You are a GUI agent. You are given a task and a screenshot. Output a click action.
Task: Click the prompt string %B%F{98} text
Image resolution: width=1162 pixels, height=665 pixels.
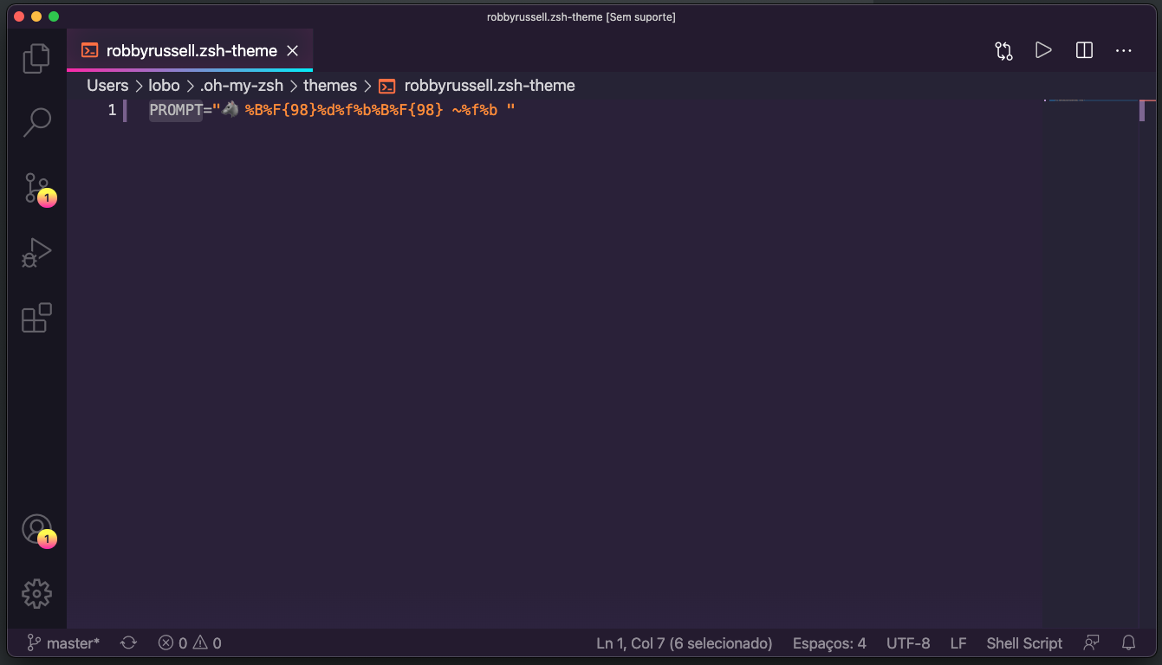(x=281, y=110)
